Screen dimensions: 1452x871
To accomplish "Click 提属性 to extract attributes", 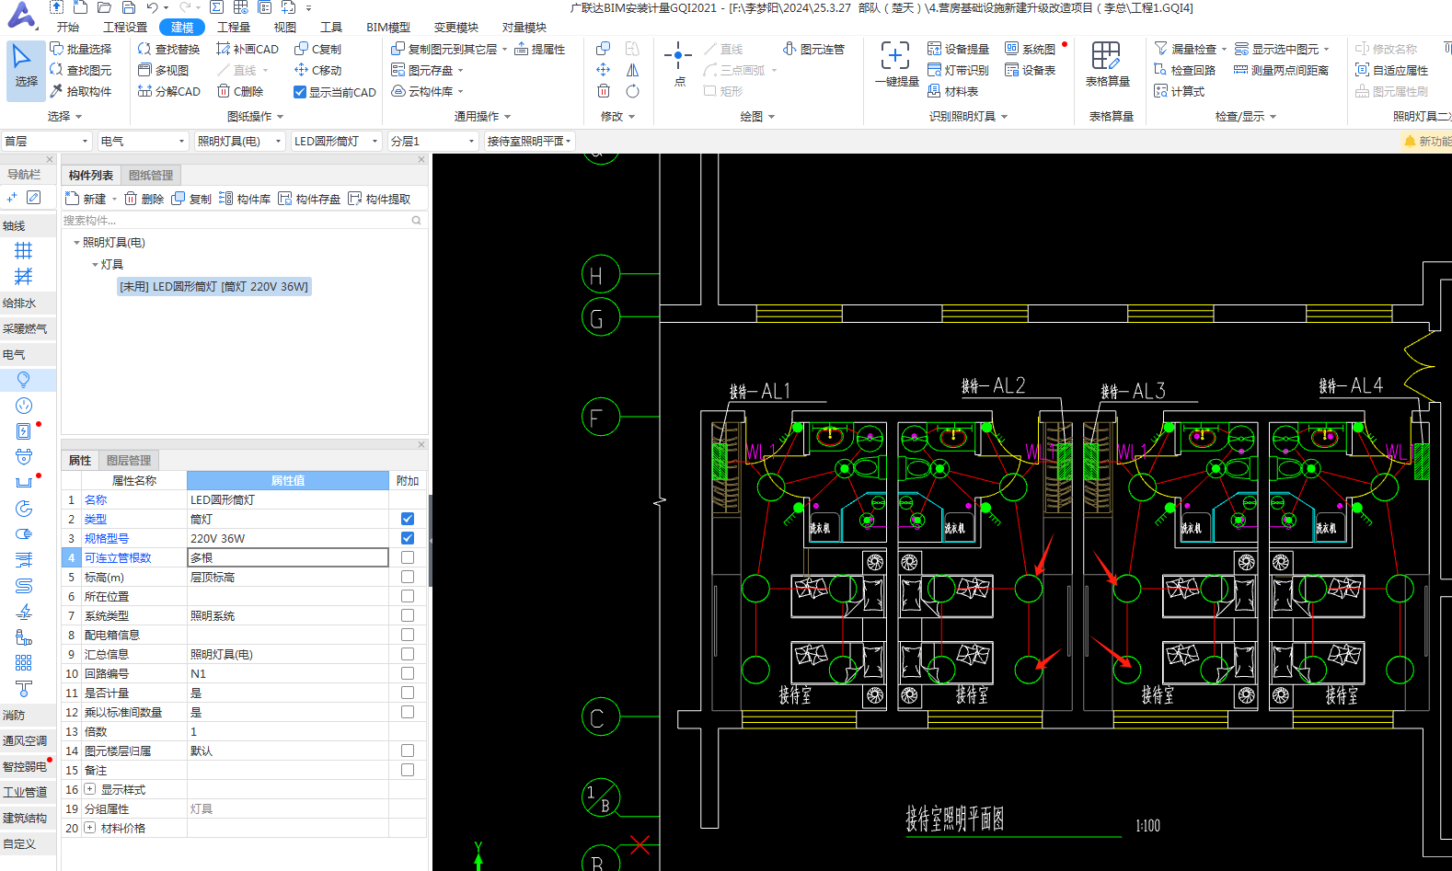I will tap(539, 49).
